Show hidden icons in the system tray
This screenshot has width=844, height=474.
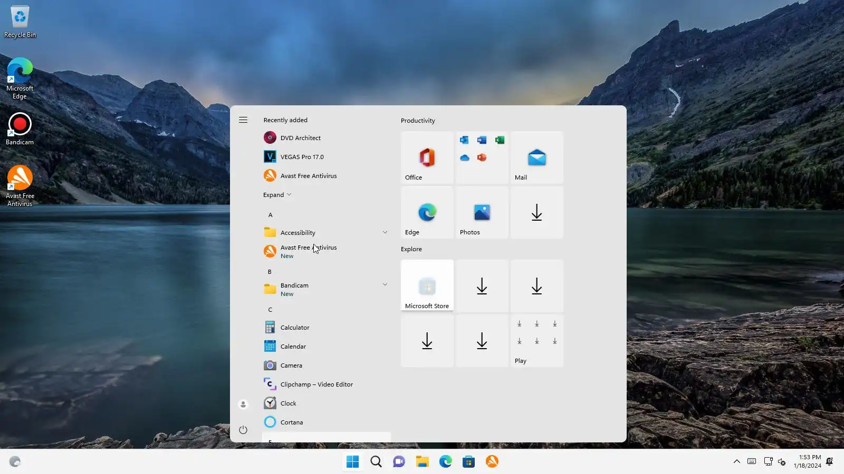click(737, 462)
